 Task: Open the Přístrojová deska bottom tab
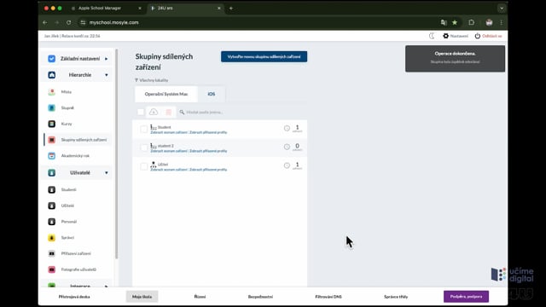[x=74, y=297]
